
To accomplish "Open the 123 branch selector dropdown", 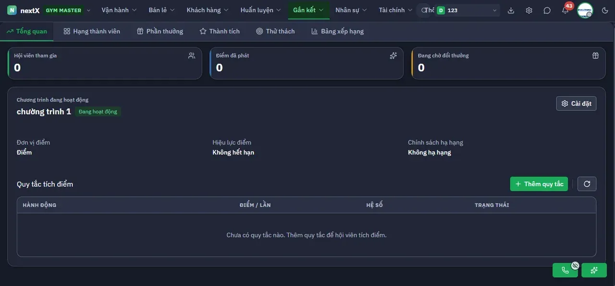I will click(467, 10).
